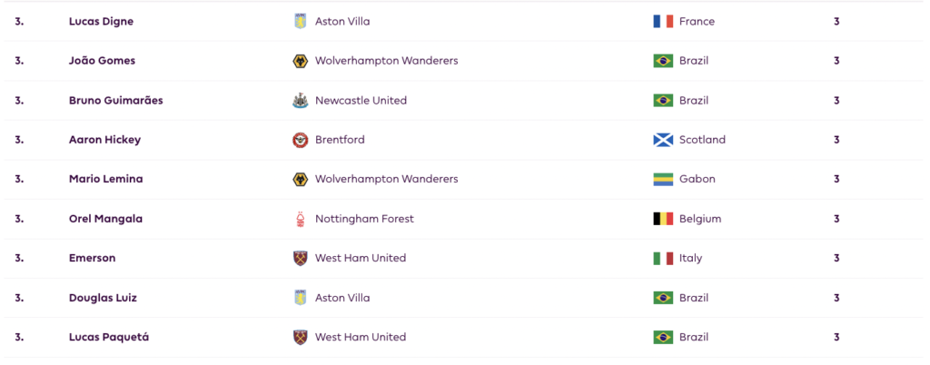Click Wolves crest in João Gomes row
The height and width of the screenshot is (365, 930).
[300, 61]
